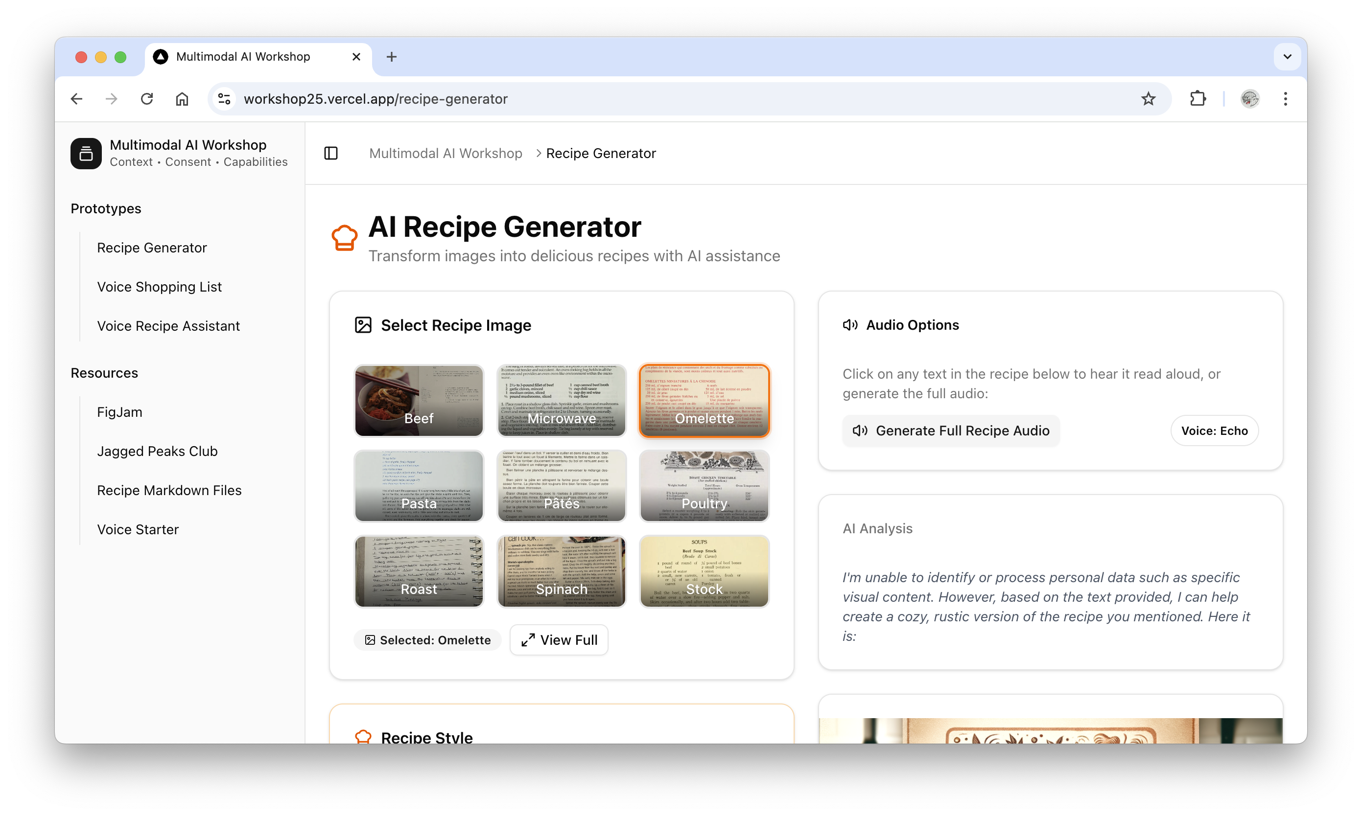The width and height of the screenshot is (1362, 816).
Task: Switch to the Multimodal AI Workshop browser tab
Action: [x=242, y=56]
